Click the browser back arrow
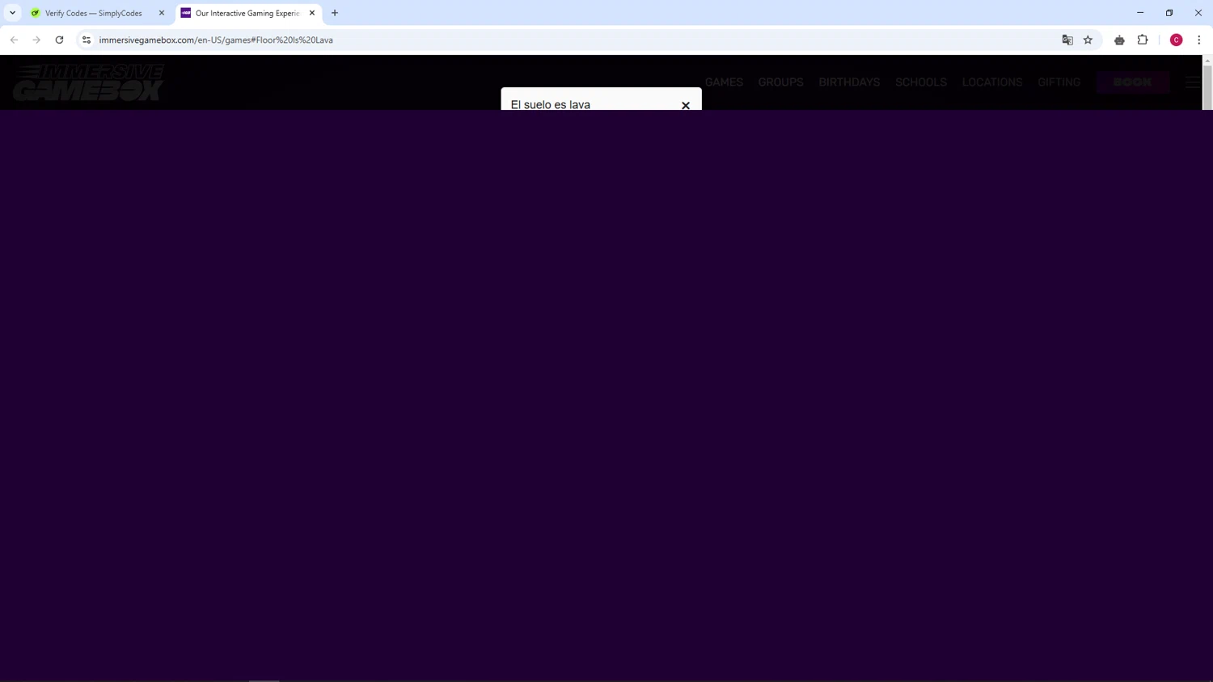 (x=15, y=40)
